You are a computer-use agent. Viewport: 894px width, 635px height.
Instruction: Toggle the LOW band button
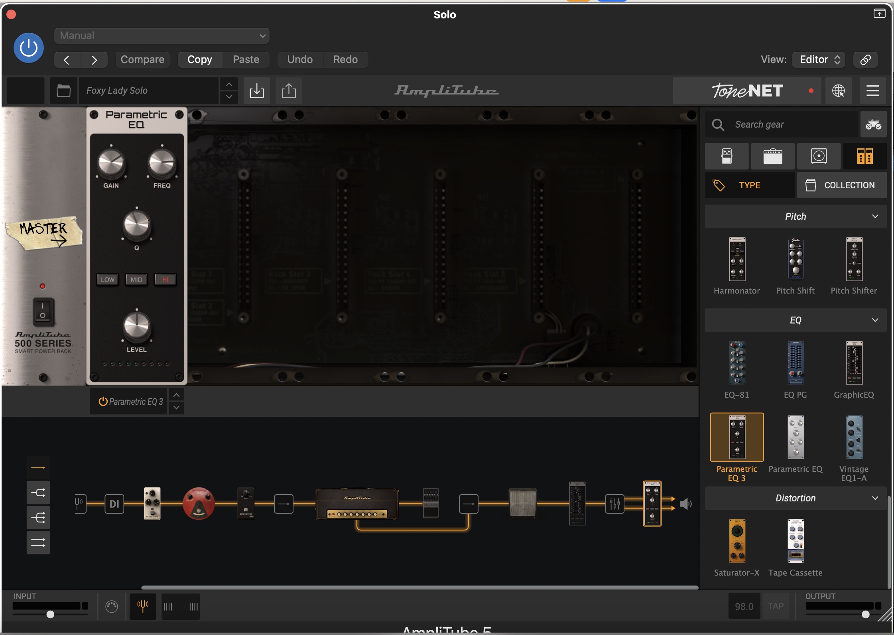pos(107,280)
